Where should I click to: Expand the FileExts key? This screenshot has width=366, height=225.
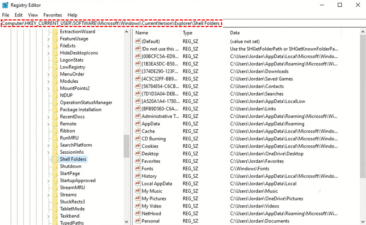[48, 46]
